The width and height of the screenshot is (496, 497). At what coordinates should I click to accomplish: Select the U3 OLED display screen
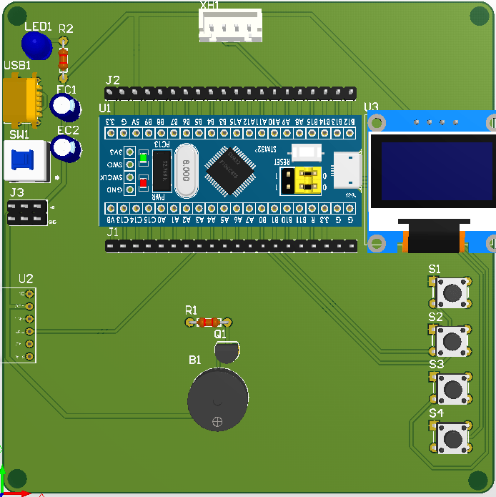click(438, 171)
